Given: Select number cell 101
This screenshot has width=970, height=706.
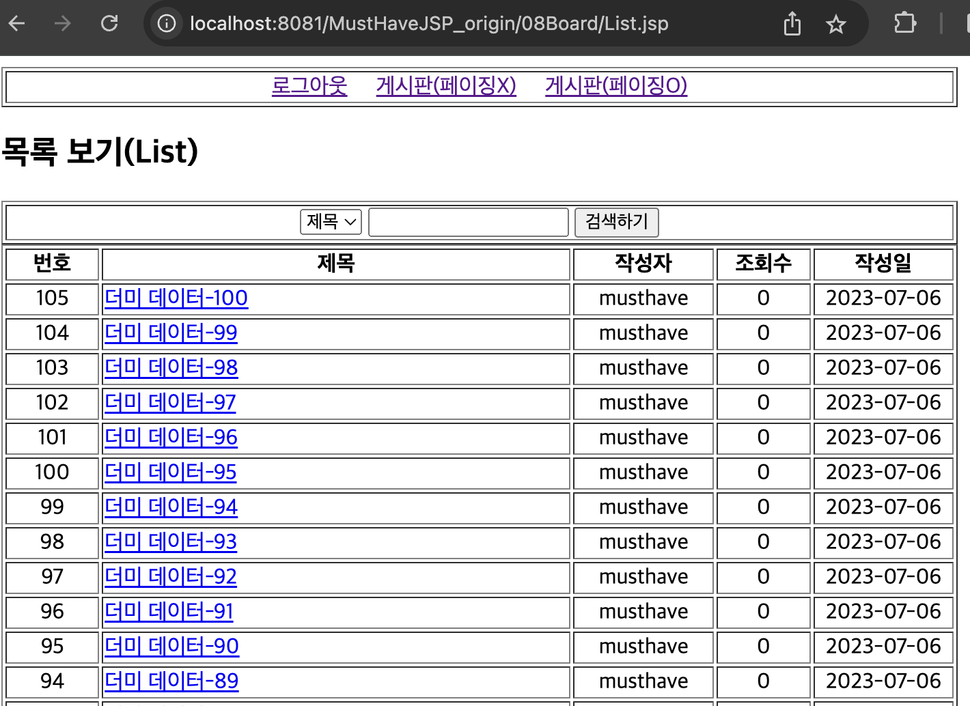Looking at the screenshot, I should [53, 438].
